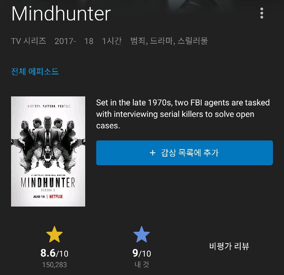The image size is (284, 275).
Task: View the 150,283 vote count details
Action: (x=54, y=265)
